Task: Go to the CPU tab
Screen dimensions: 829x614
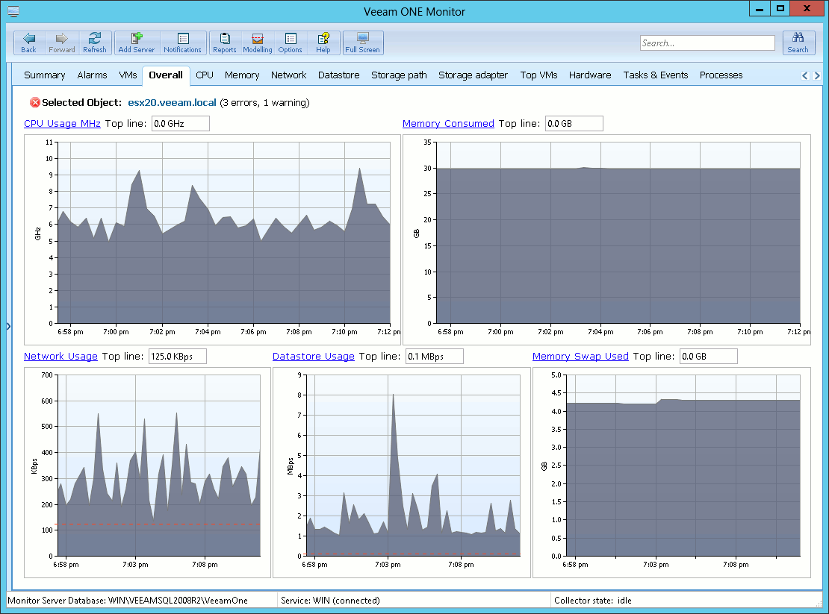Action: coord(205,75)
